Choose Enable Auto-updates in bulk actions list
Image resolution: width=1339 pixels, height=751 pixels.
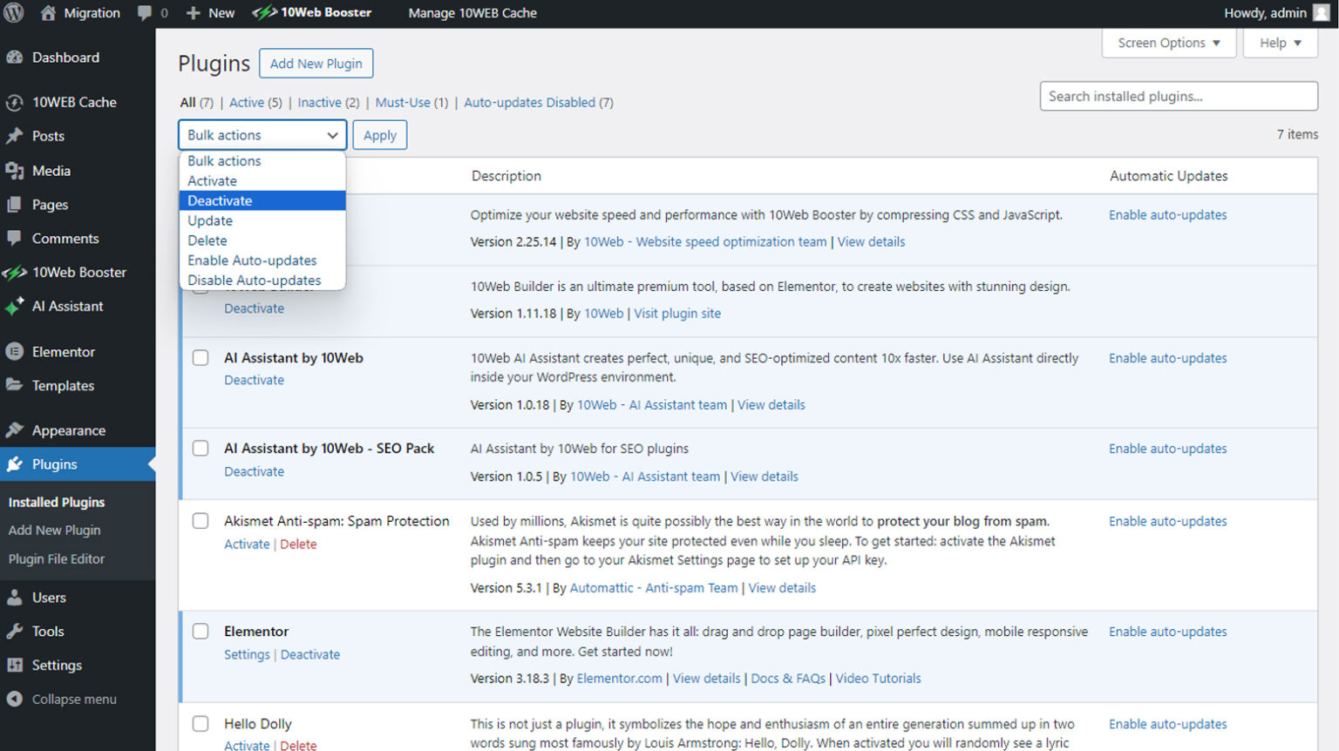tap(252, 260)
